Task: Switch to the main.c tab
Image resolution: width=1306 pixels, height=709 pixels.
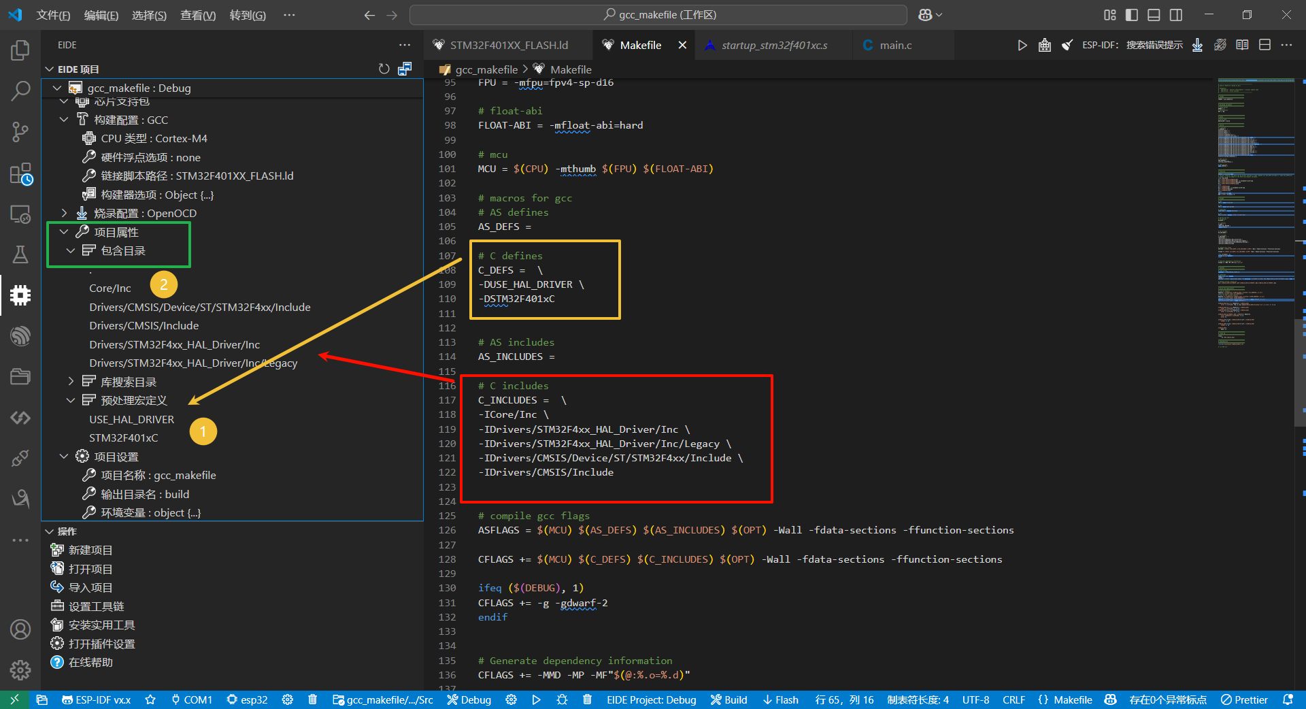Action: pos(895,45)
